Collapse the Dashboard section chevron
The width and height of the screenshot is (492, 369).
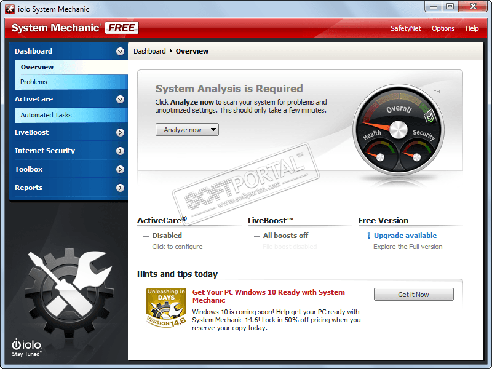[120, 51]
